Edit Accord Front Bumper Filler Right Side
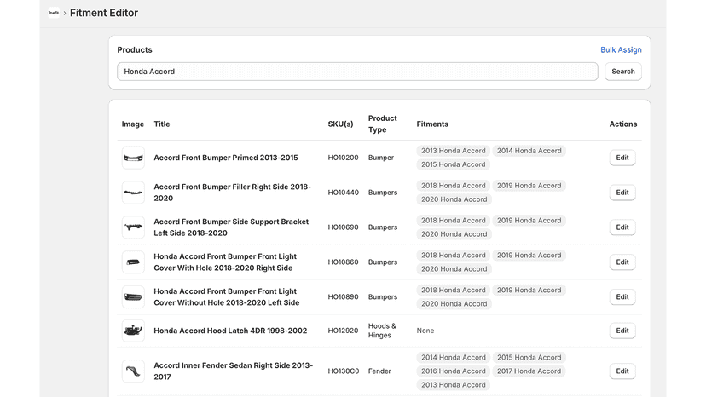Image resolution: width=706 pixels, height=397 pixels. pyautogui.click(x=622, y=193)
